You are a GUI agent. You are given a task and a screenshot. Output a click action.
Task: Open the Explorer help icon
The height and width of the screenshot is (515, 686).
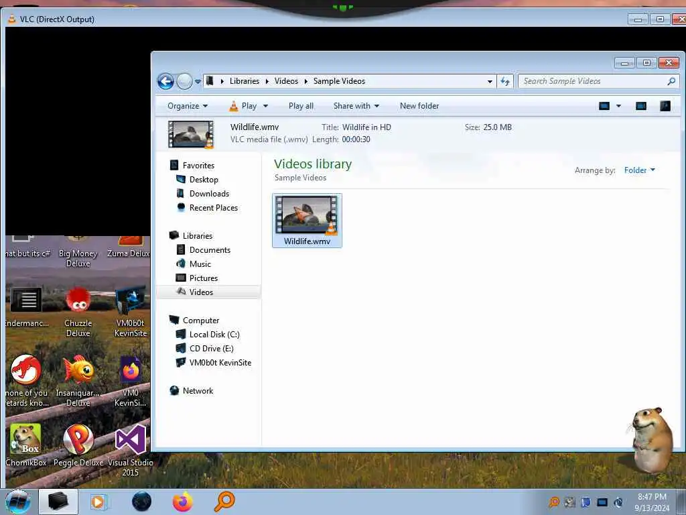tap(665, 106)
